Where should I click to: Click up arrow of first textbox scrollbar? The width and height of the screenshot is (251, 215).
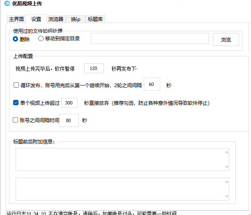pos(227,152)
